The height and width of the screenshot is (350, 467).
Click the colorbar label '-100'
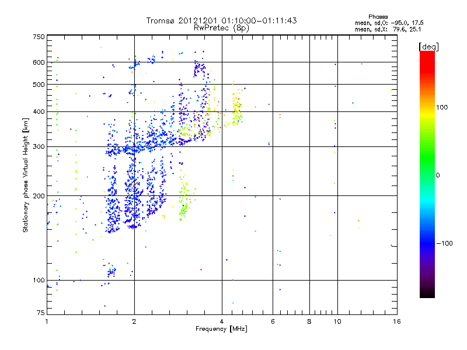point(444,243)
